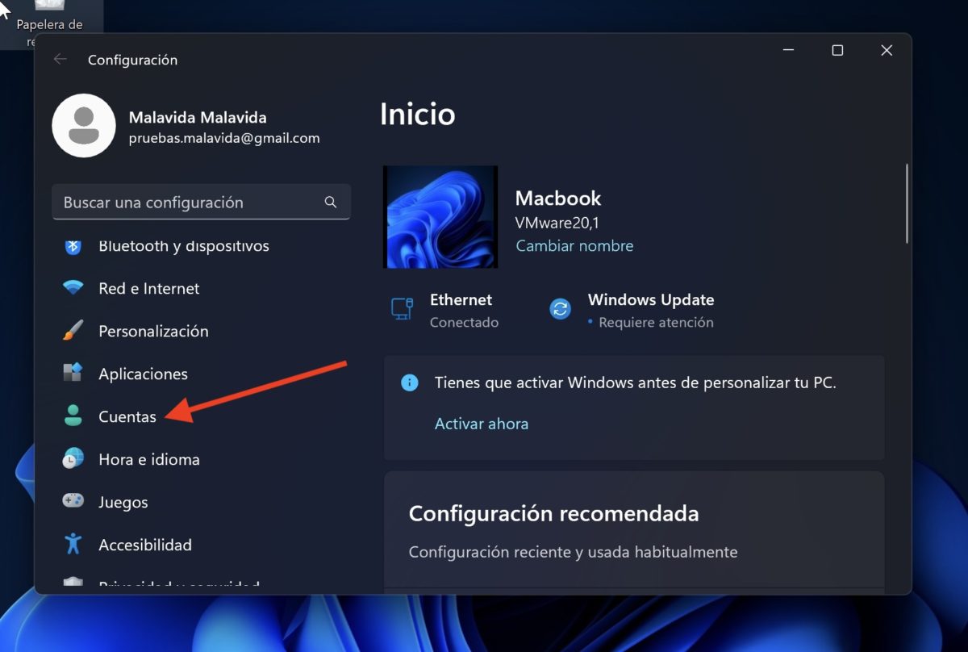This screenshot has height=652, width=968.
Task: Click the 'Tienes que activar Windows' message text
Action: 636,382
